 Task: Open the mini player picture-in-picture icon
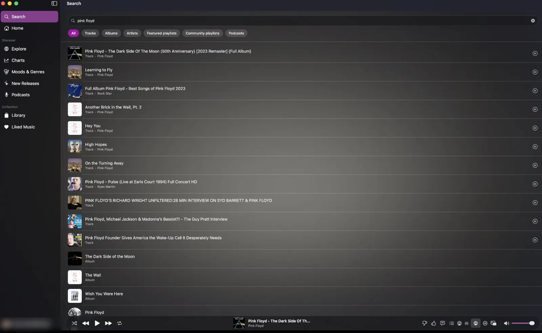[494, 323]
